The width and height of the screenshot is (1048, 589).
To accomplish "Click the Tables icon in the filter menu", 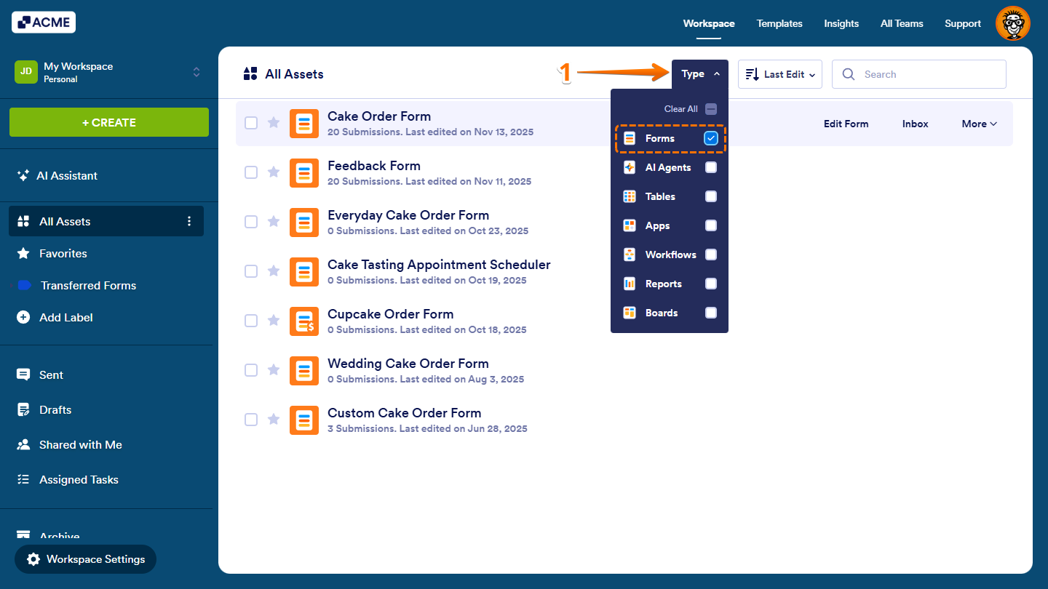I will (629, 196).
